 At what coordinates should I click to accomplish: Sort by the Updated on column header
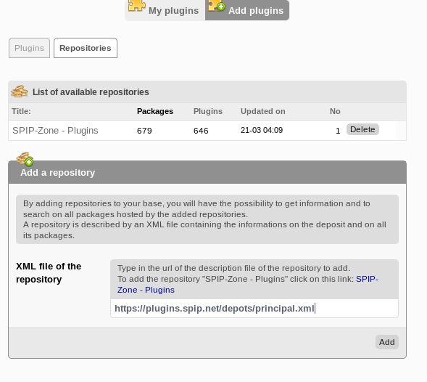coord(262,111)
